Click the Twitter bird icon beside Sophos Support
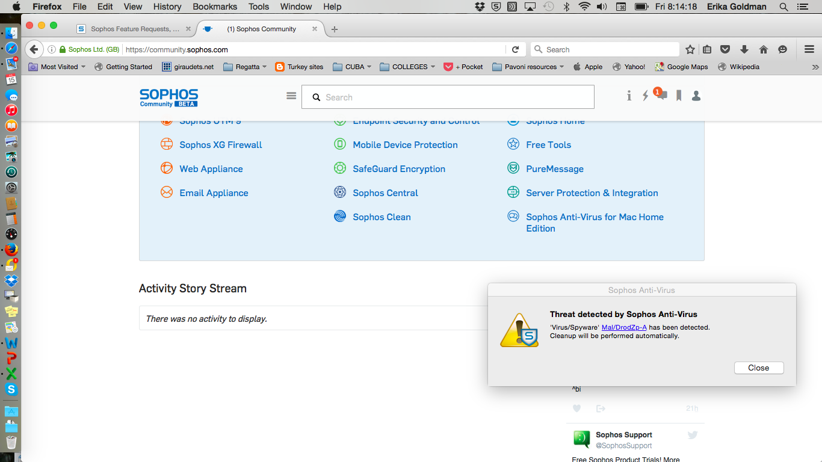The image size is (822, 462). point(693,435)
